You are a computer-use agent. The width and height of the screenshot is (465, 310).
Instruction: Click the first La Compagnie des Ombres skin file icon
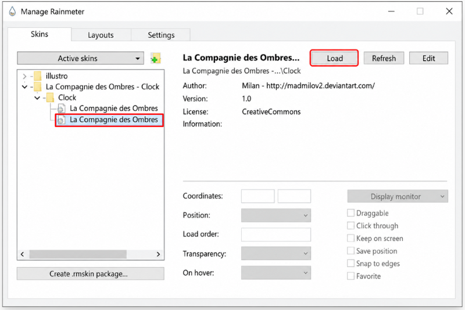pyautogui.click(x=61, y=109)
